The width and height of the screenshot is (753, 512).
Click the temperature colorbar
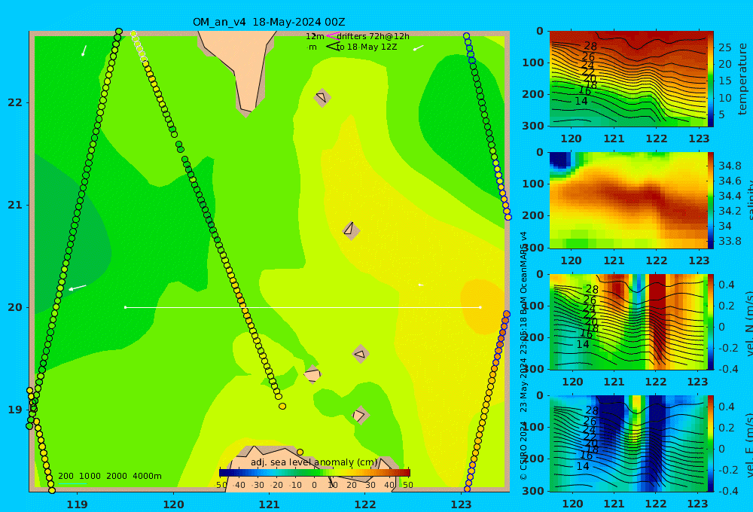pyautogui.click(x=711, y=79)
